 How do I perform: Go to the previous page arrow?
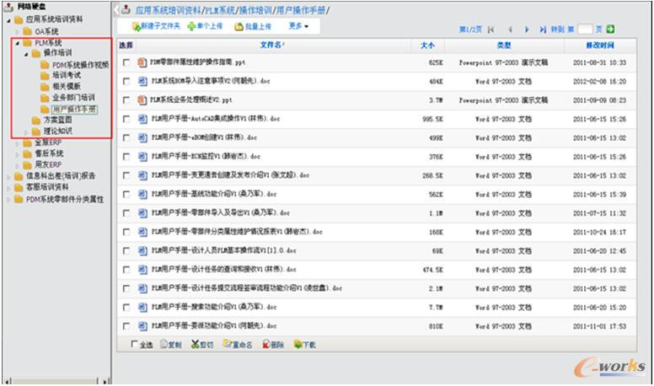click(x=510, y=29)
